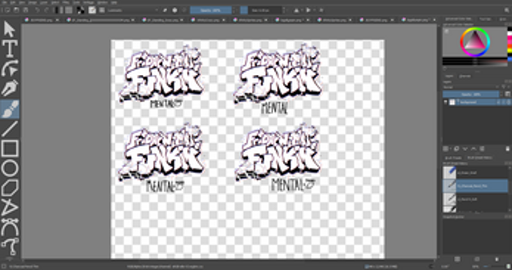This screenshot has width=512, height=270.
Task: Click the Redo toolbar icon
Action: 46,10
